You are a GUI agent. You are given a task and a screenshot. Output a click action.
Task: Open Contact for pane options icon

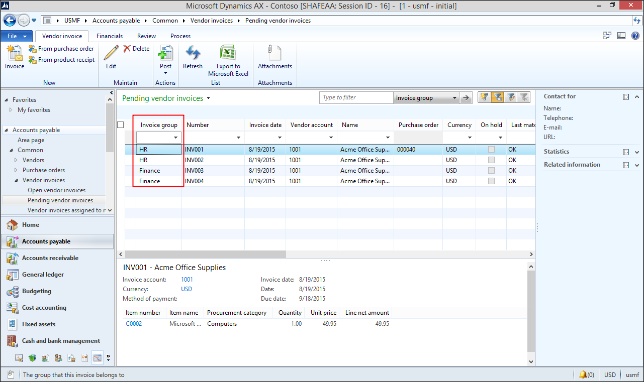pyautogui.click(x=626, y=96)
